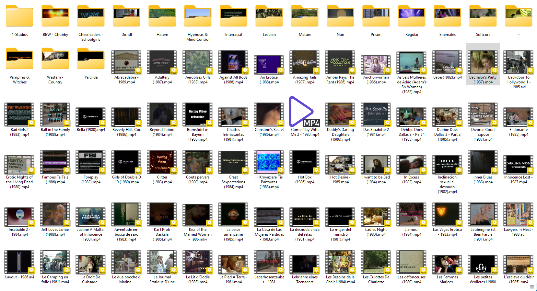Click the "Great Sexpectations (1984).mp4" file name

[233, 182]
